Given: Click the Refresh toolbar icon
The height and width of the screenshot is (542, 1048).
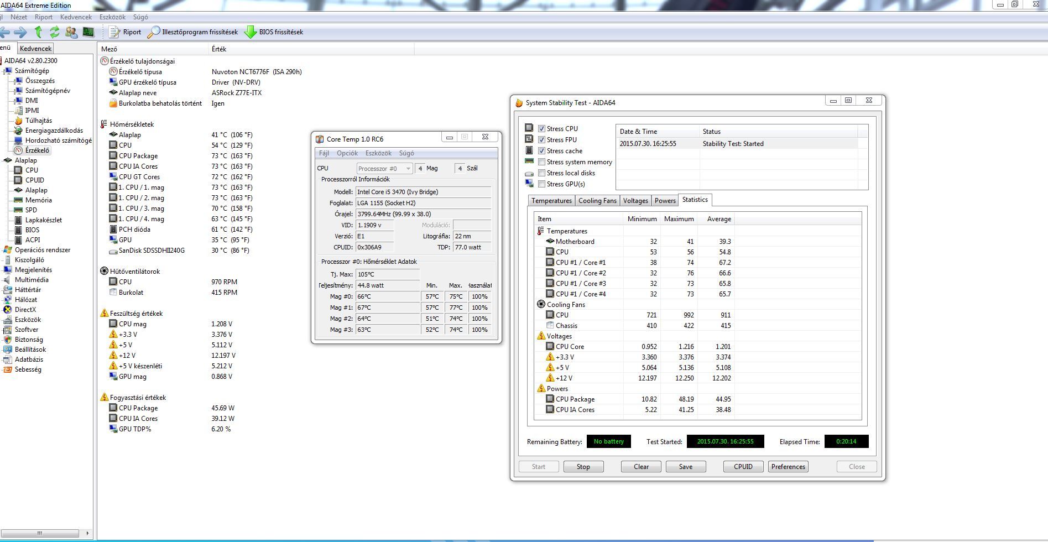Looking at the screenshot, I should click(x=54, y=32).
